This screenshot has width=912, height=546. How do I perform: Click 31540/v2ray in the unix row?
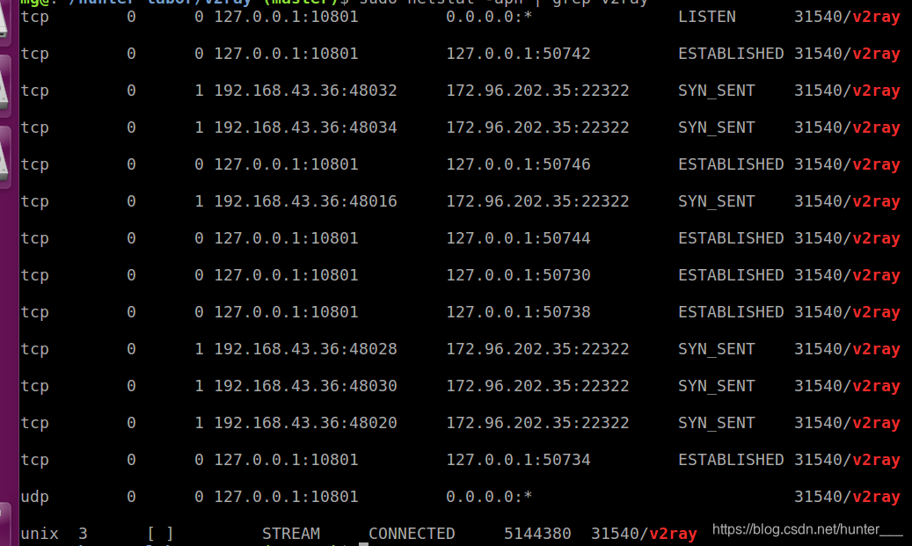pyautogui.click(x=644, y=534)
